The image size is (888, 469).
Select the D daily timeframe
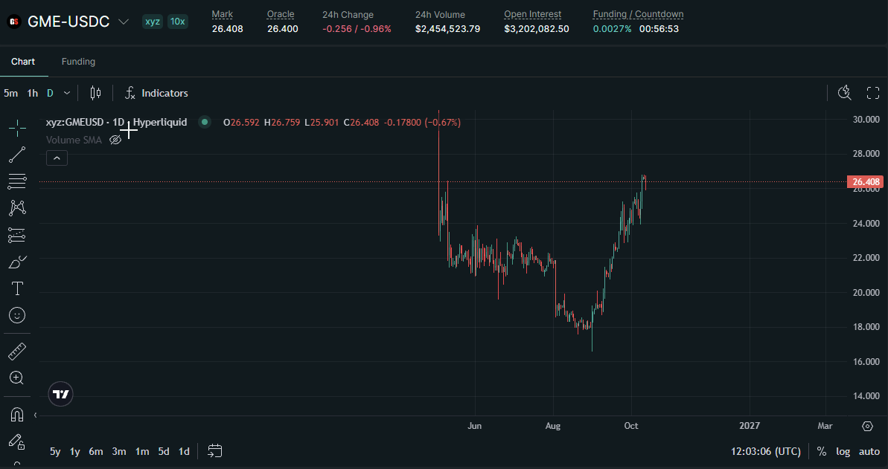click(x=50, y=93)
